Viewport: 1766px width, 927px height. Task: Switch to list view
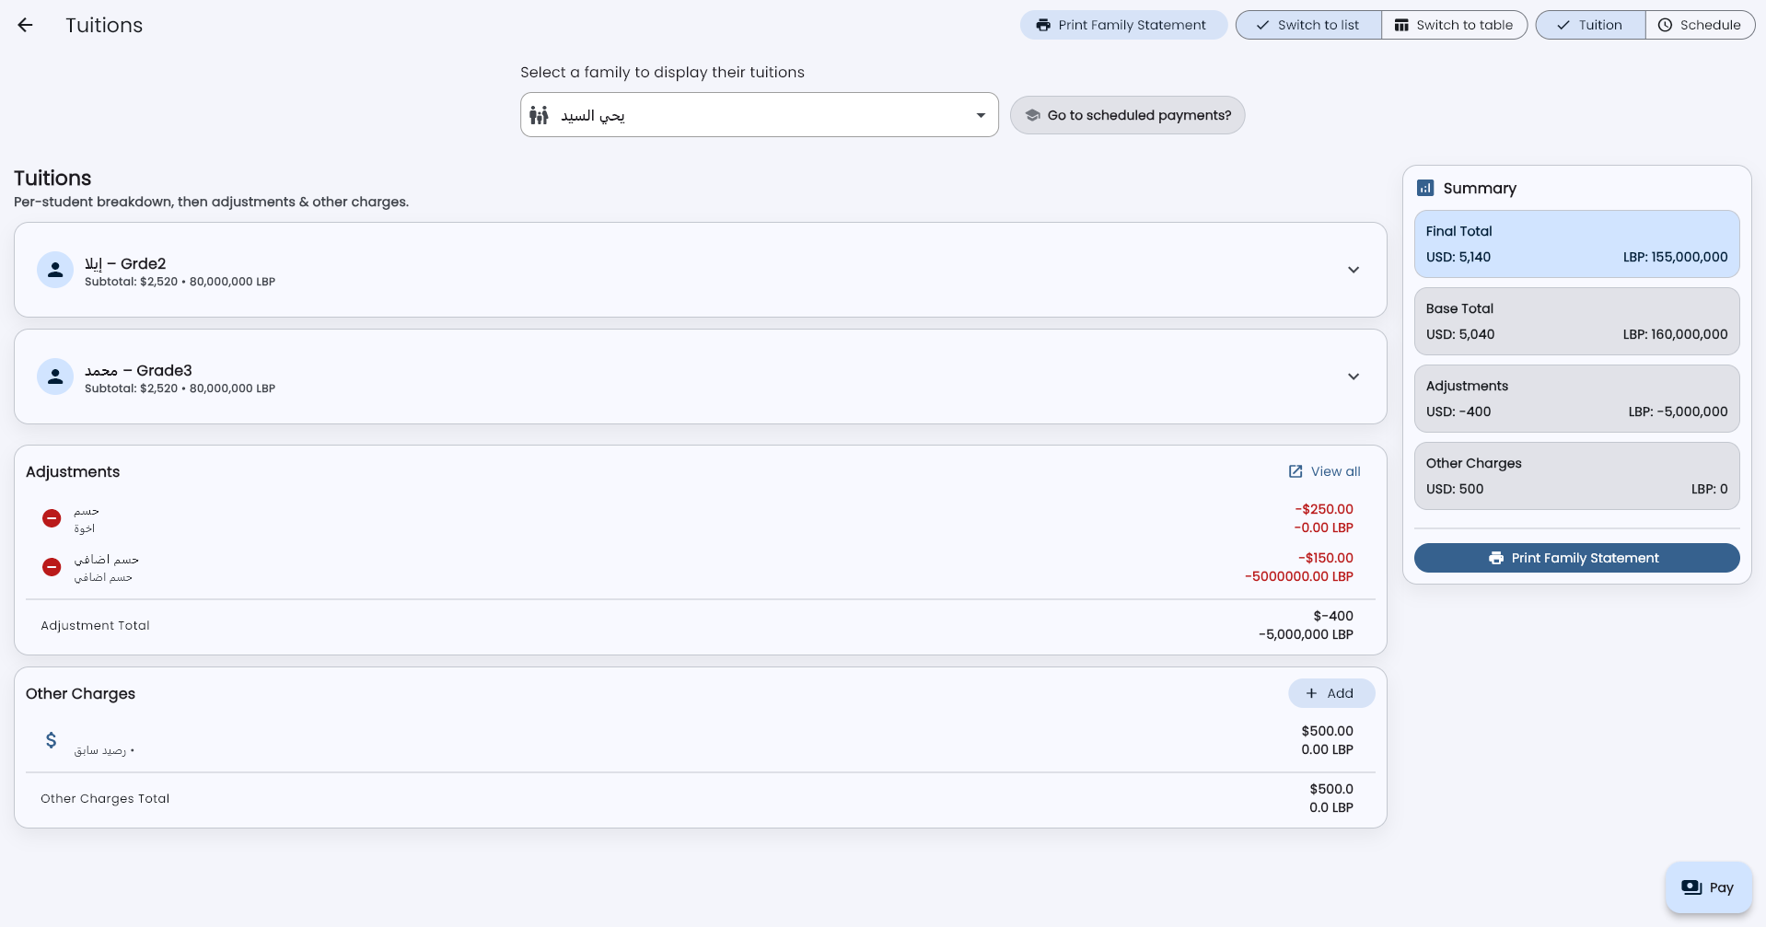(x=1307, y=25)
